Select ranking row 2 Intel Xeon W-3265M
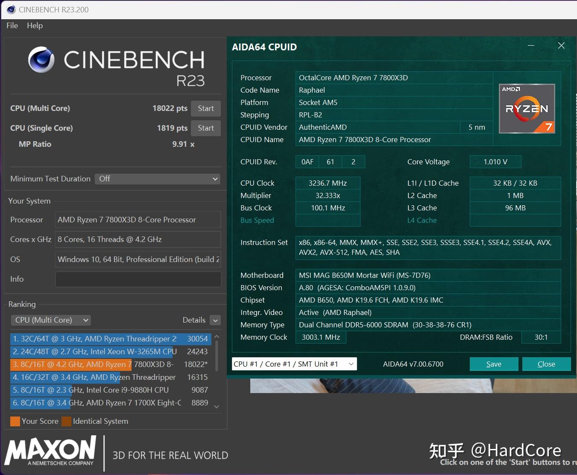Viewport: 577px width, 475px height. coord(111,352)
